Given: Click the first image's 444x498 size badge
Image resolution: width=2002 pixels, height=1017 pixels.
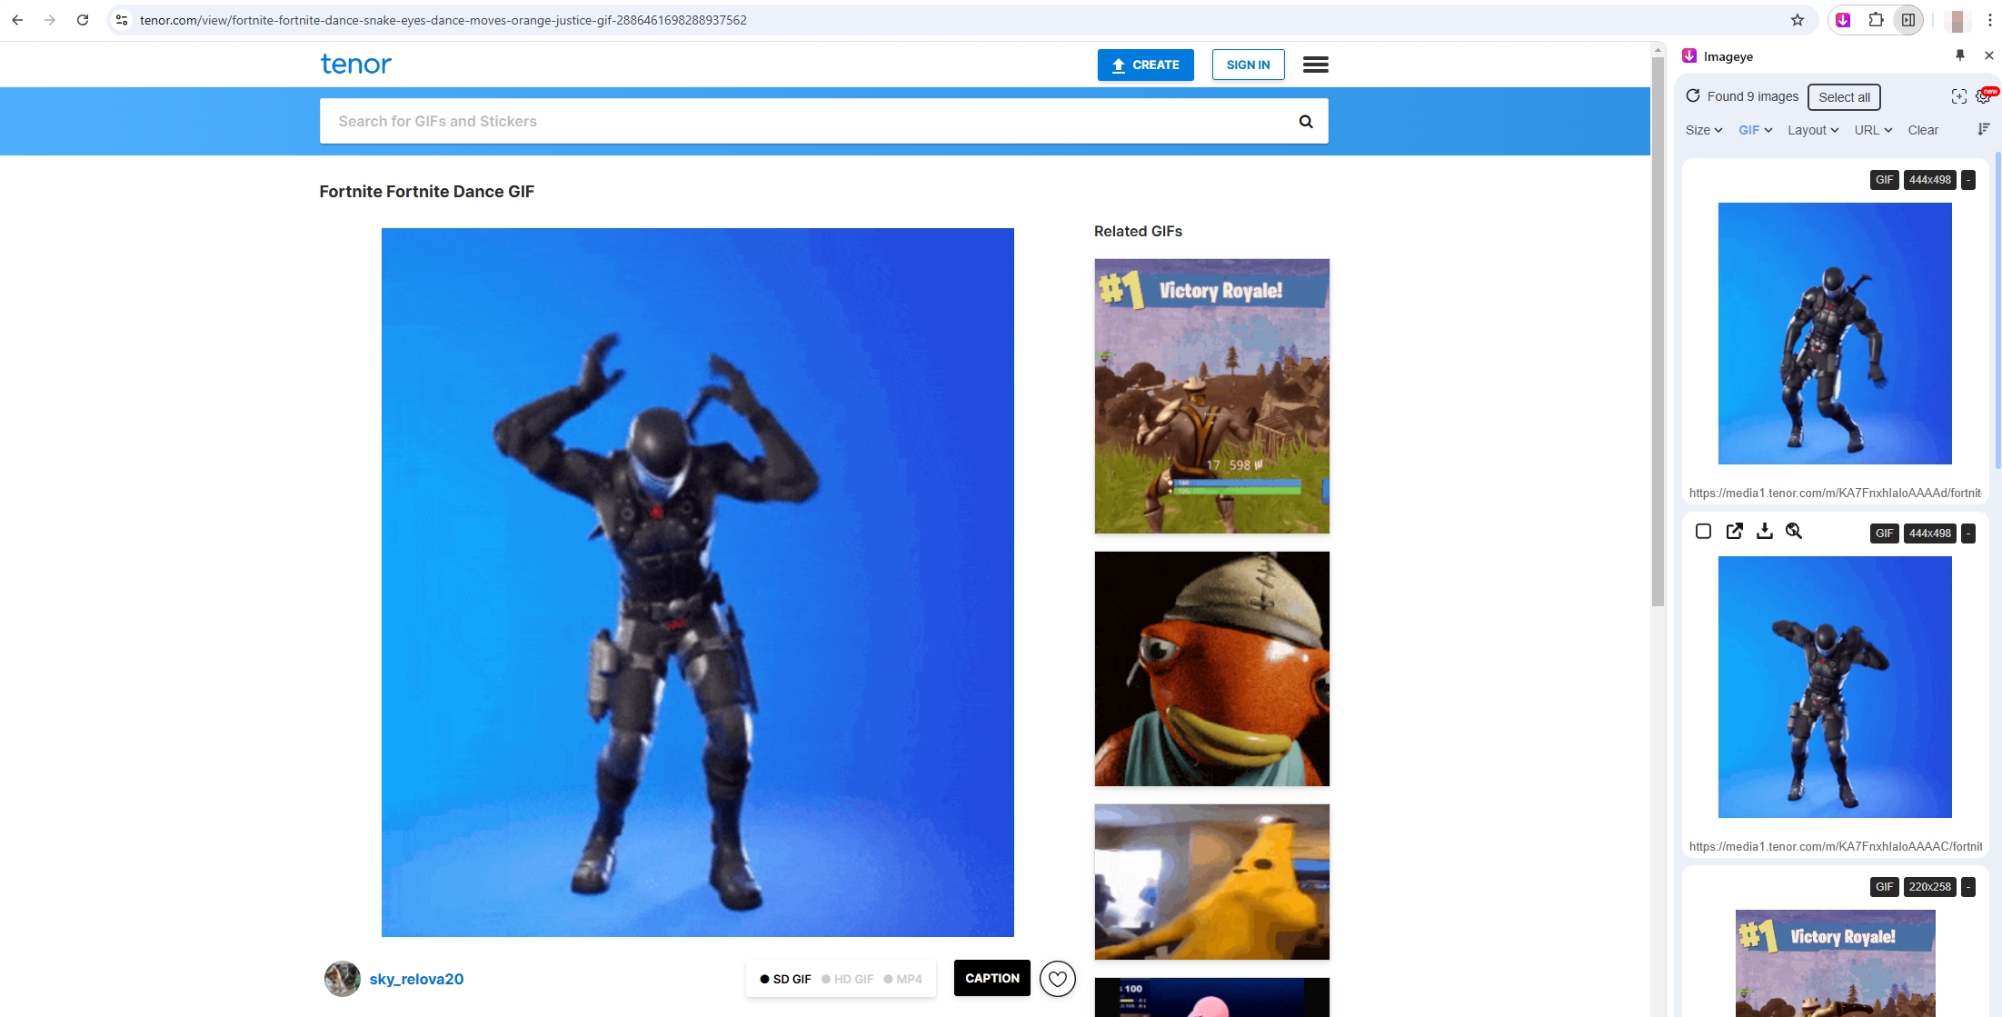Looking at the screenshot, I should click(x=1929, y=180).
